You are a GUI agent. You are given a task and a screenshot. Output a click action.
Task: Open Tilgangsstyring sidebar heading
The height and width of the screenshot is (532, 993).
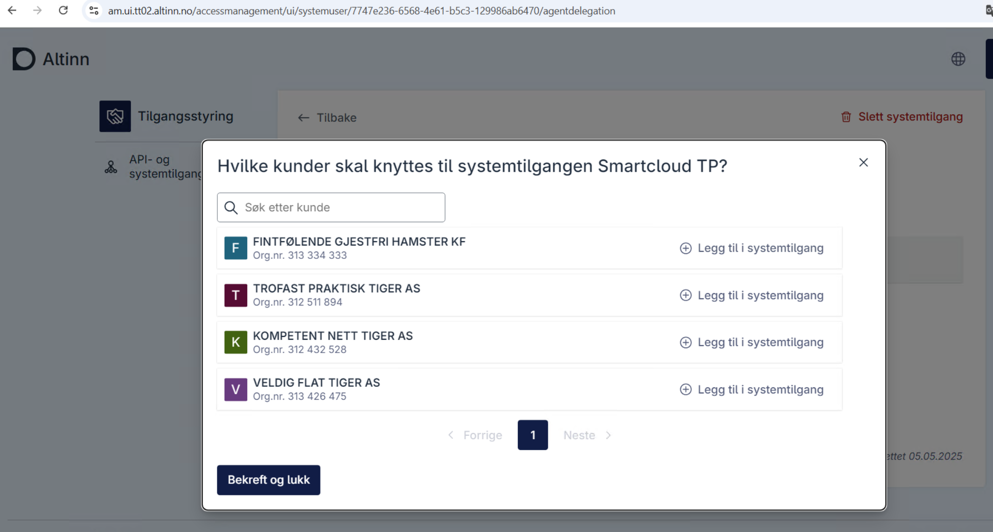point(185,116)
